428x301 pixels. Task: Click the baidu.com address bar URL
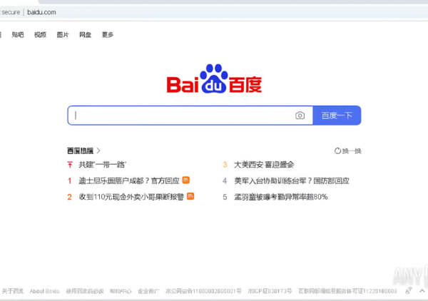pyautogui.click(x=41, y=12)
